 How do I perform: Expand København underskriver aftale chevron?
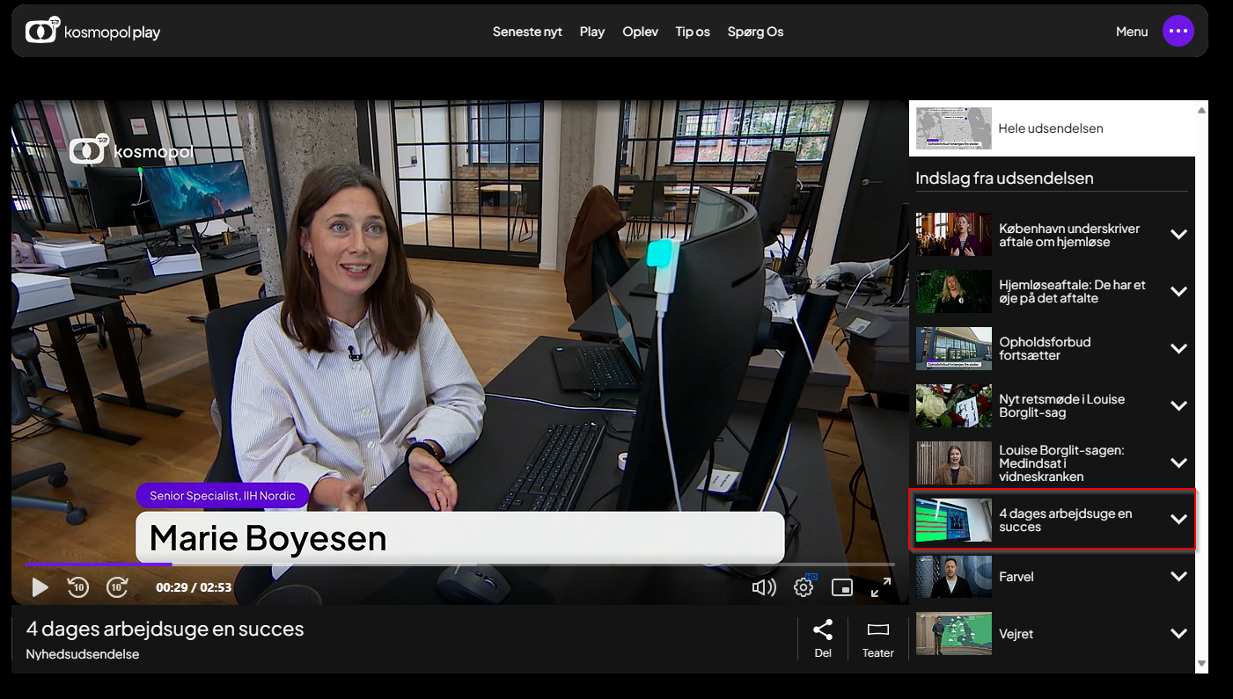tap(1178, 235)
